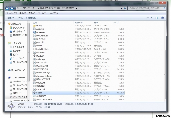Open the view options dropdown arrow
The image size is (171, 118).
tap(151, 18)
